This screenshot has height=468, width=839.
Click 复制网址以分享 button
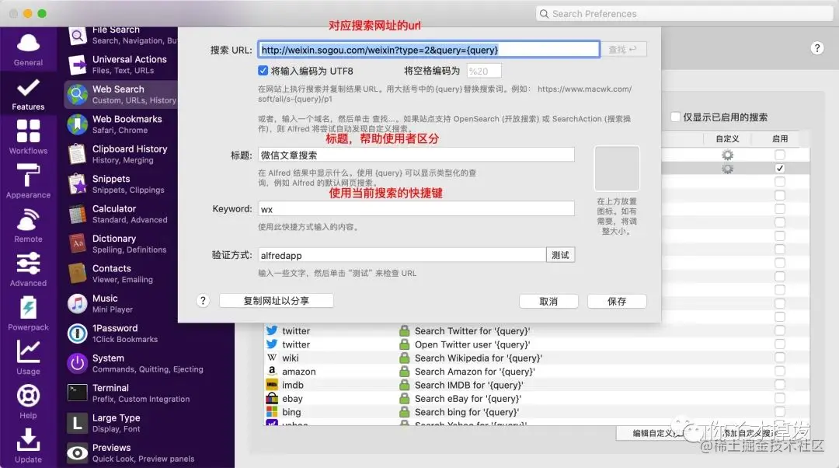(x=276, y=301)
